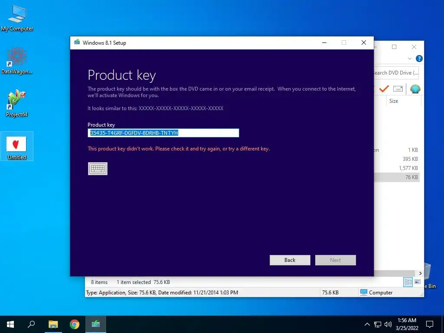Click the shell ribbon icon in Explorer
Image resolution: width=444 pixels, height=333 pixels.
pos(415,89)
